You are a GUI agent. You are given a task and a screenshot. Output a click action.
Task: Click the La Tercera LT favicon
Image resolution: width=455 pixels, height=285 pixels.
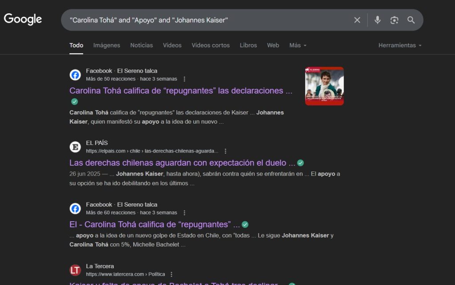(75, 270)
